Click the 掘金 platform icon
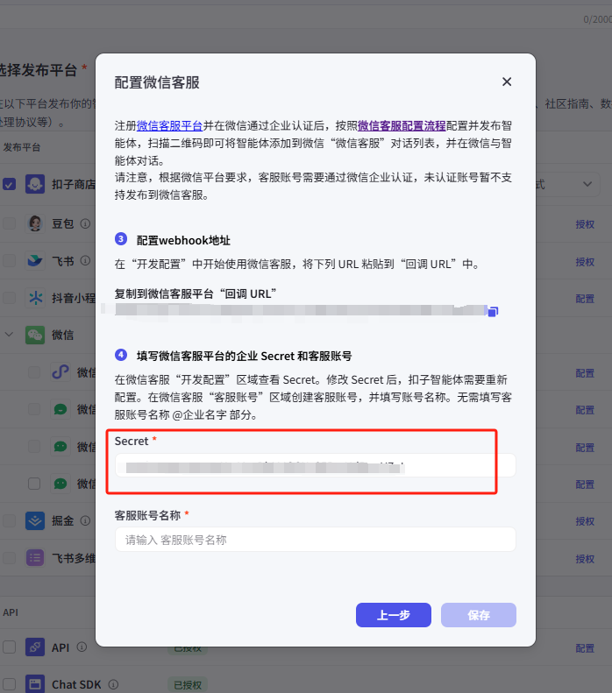612x693 pixels. tap(35, 521)
